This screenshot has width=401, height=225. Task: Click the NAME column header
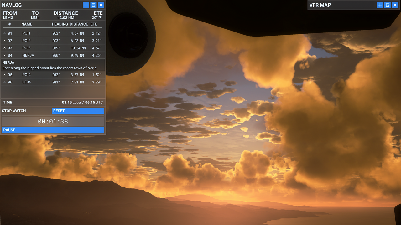pyautogui.click(x=27, y=24)
